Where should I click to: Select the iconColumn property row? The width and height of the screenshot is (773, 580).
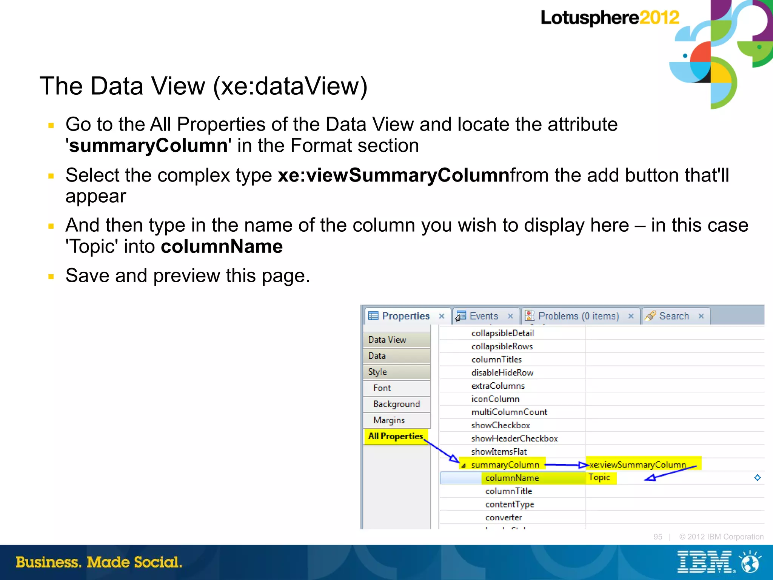[x=602, y=399]
